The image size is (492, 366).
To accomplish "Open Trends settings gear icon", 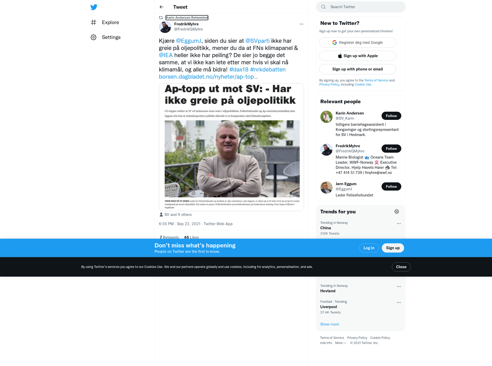I will 397,212.
